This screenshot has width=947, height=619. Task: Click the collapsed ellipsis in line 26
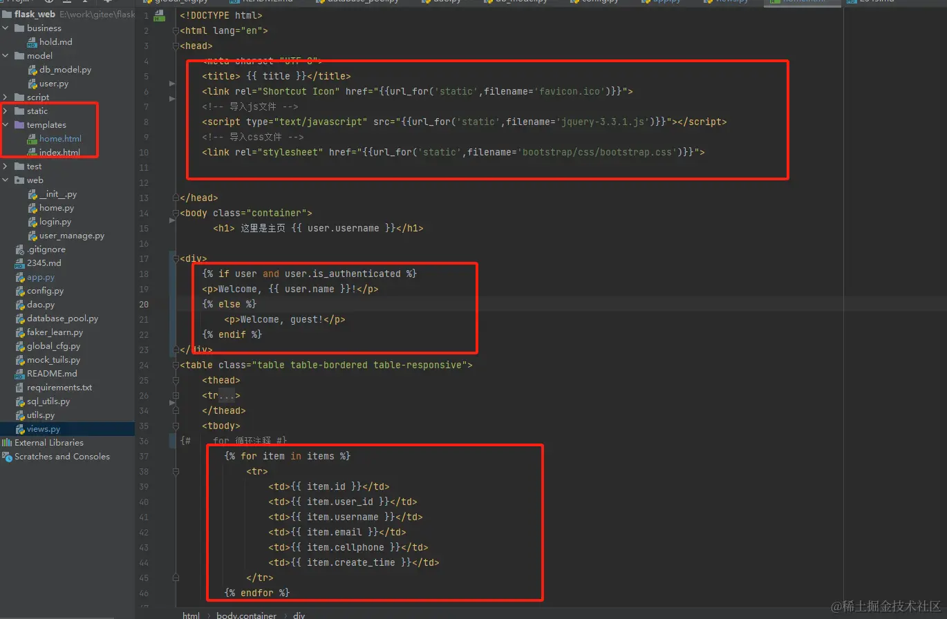[x=227, y=396]
